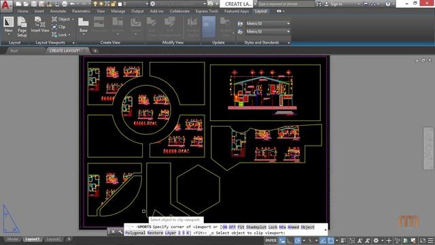Open the polar tracking settings dropdown arrow
This screenshot has height=245, width=435.
(x=304, y=240)
